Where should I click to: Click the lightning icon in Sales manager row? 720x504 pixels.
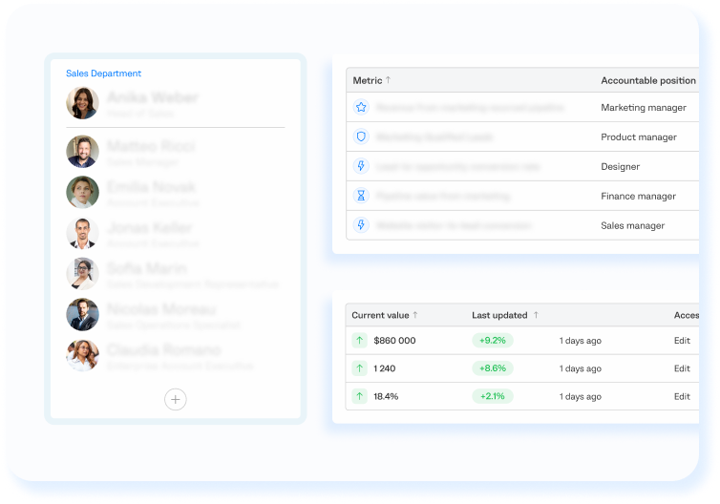pyautogui.click(x=361, y=225)
